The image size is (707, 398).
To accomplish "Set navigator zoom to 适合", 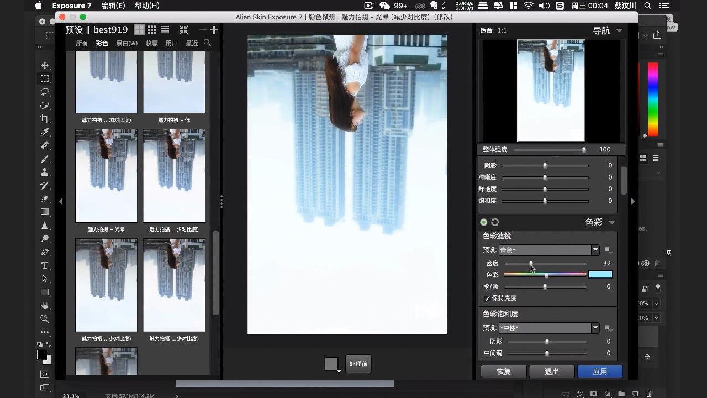I will (486, 30).
